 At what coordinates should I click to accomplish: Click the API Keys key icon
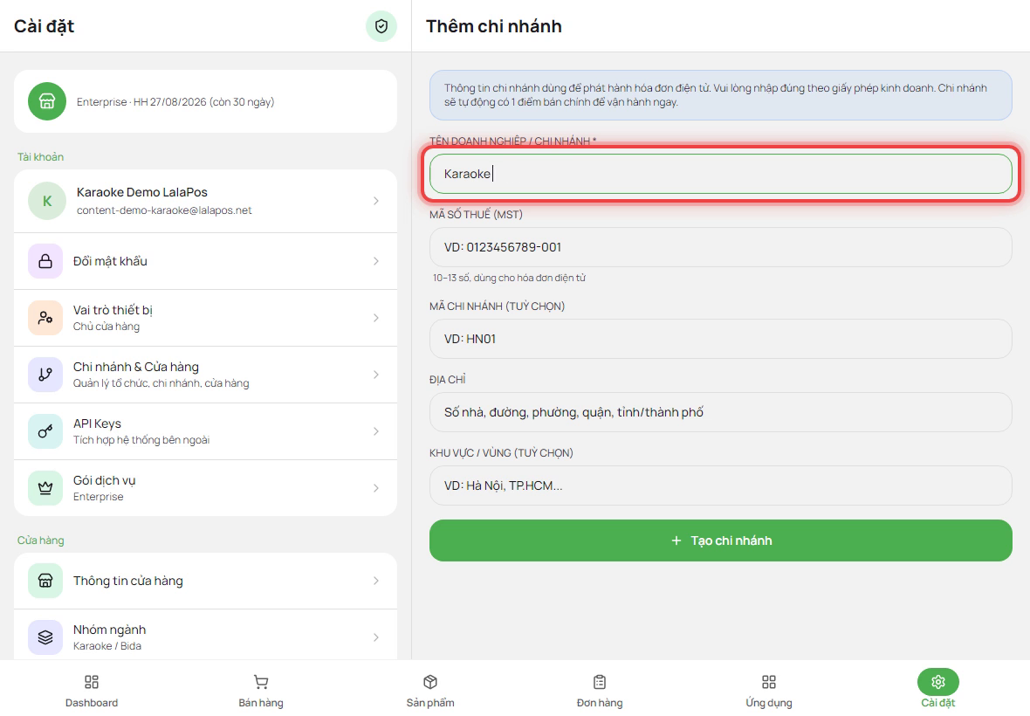[45, 431]
